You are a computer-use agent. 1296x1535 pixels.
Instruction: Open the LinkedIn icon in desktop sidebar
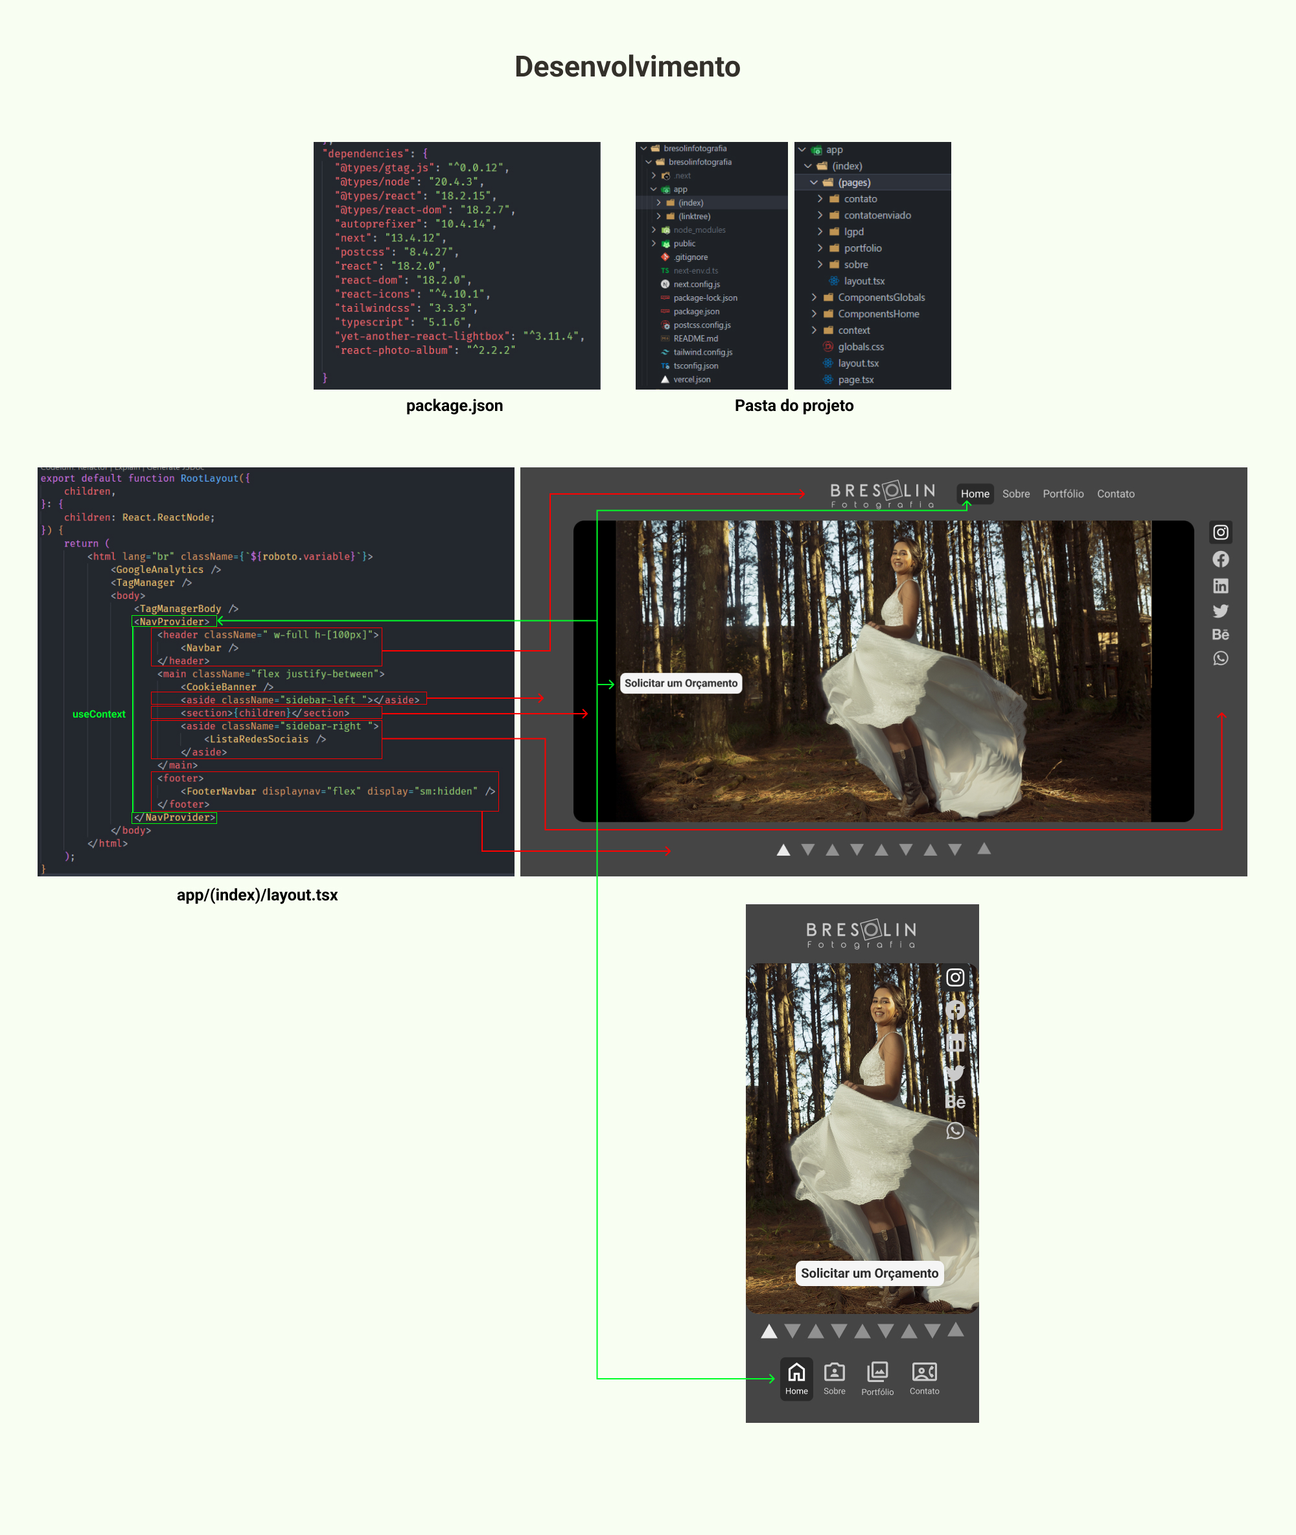(x=1220, y=585)
